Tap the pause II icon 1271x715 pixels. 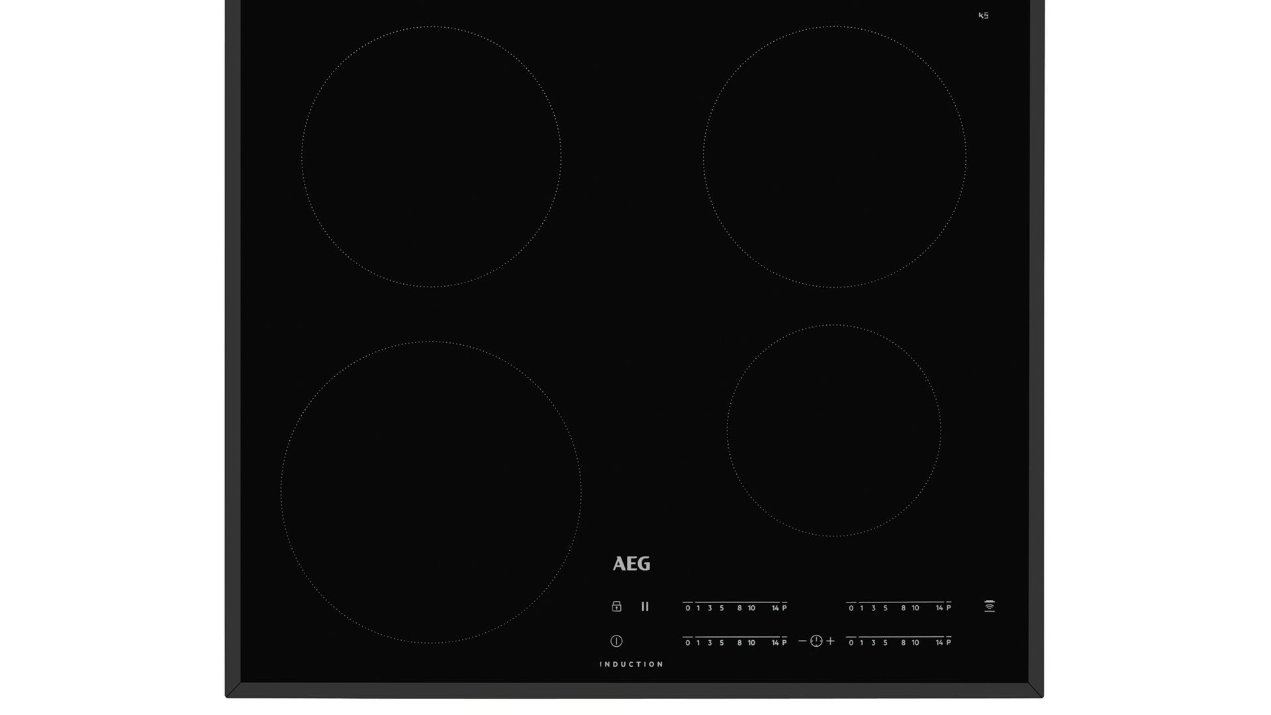pos(645,607)
